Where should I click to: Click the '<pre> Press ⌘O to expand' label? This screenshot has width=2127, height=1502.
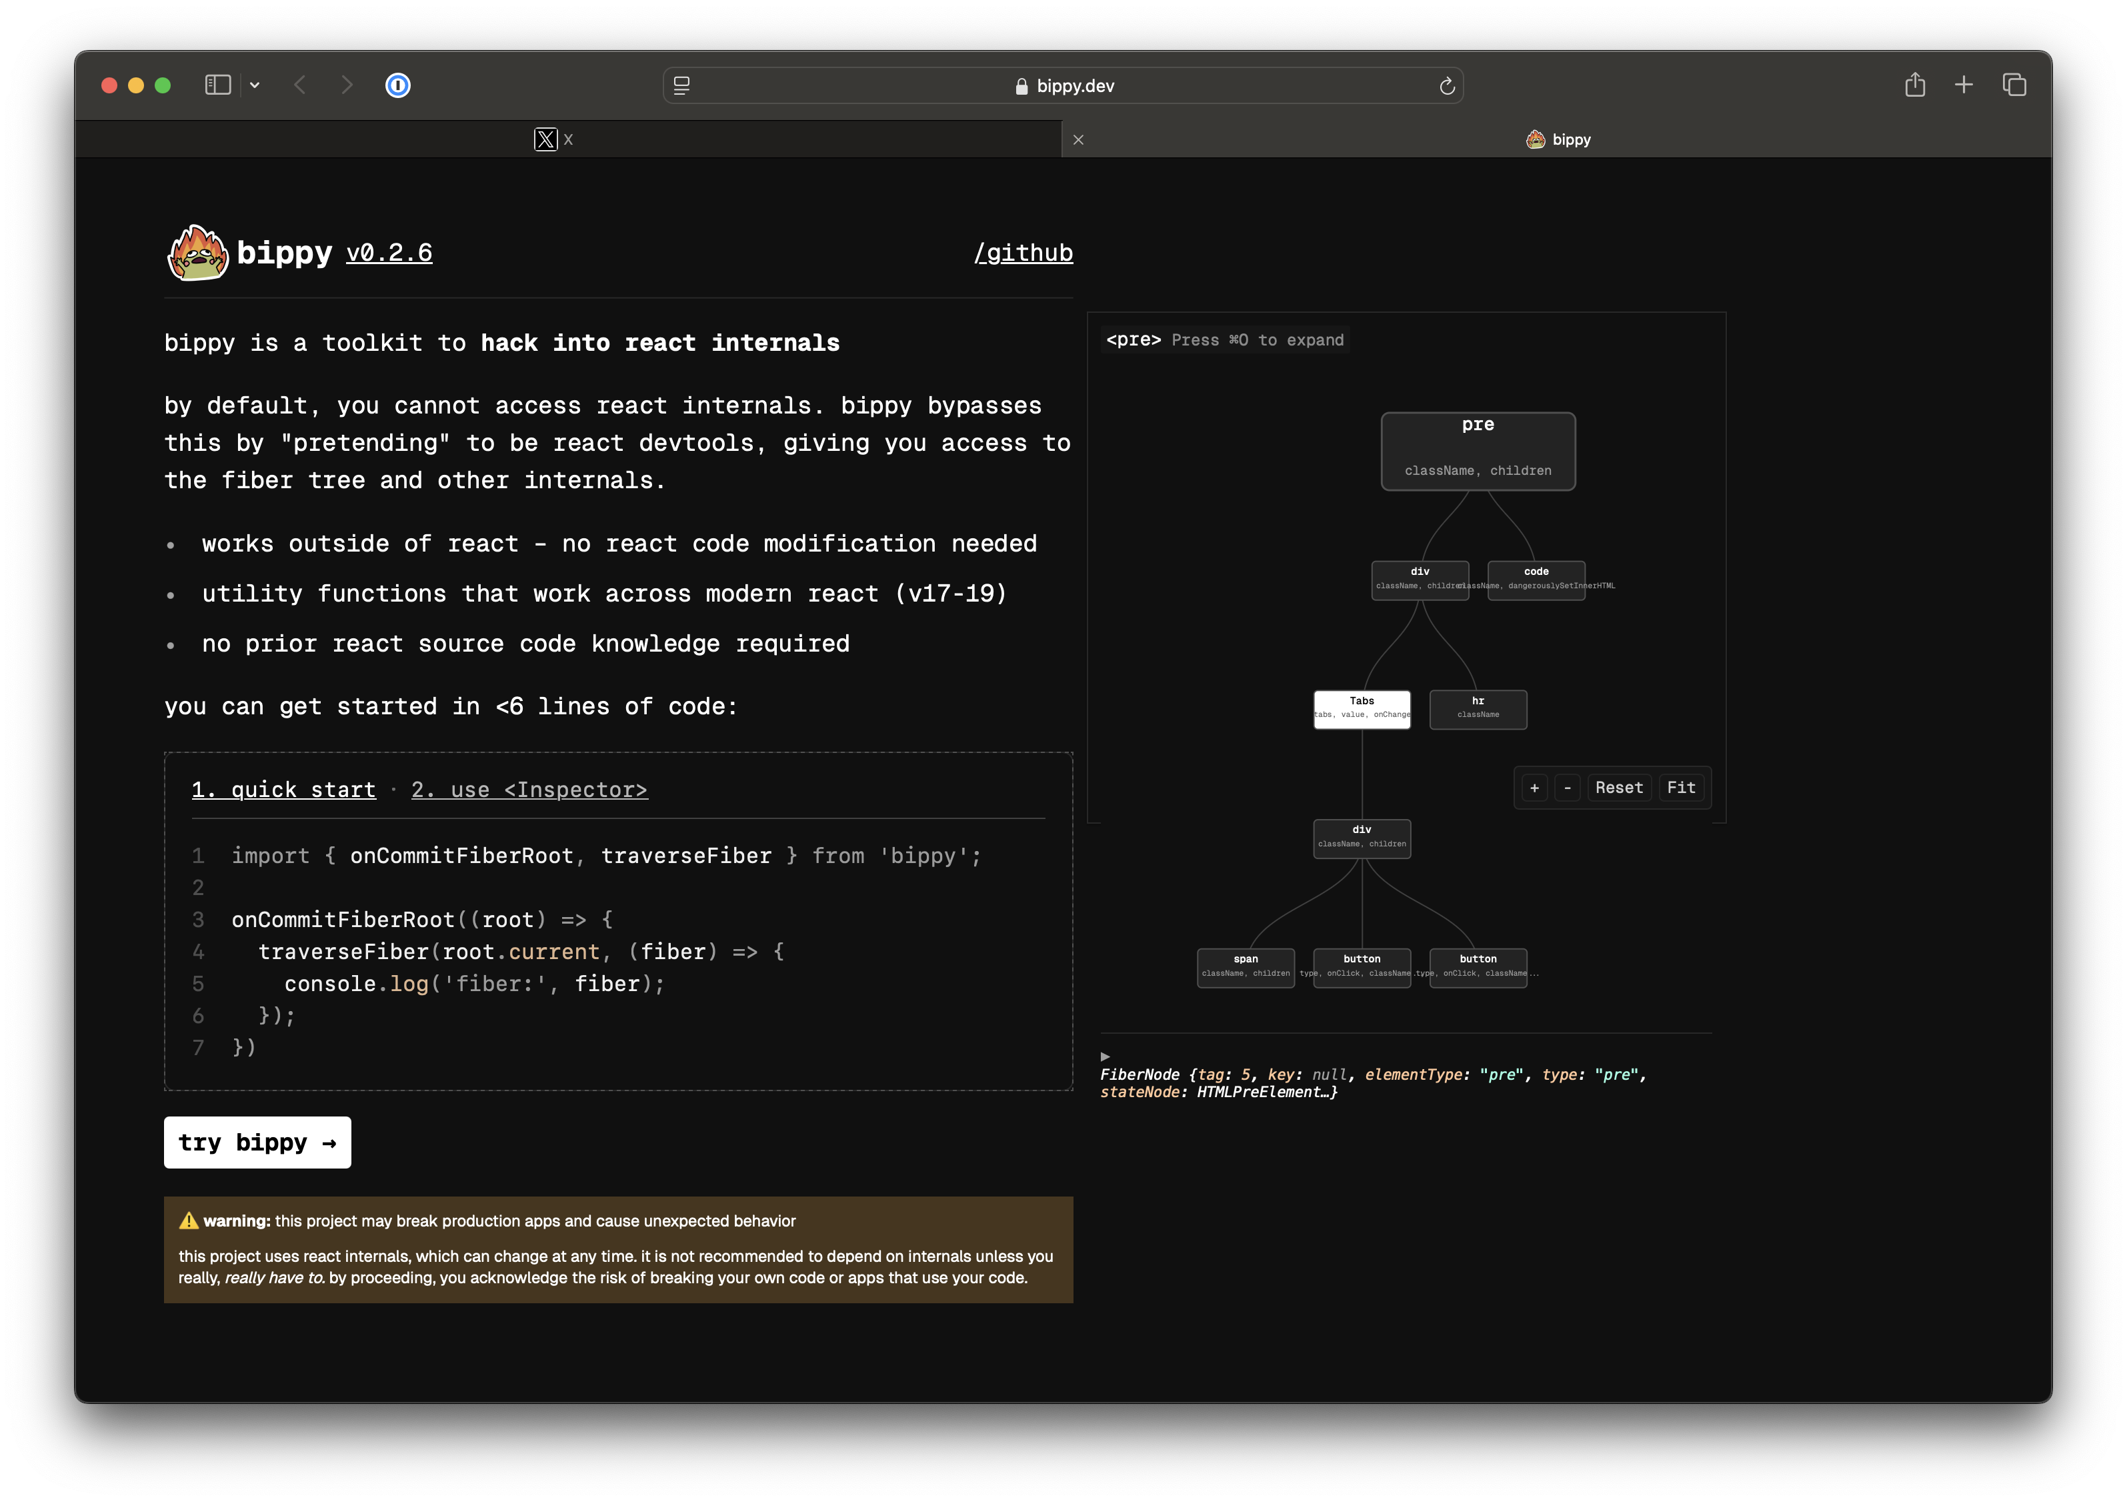[1224, 340]
